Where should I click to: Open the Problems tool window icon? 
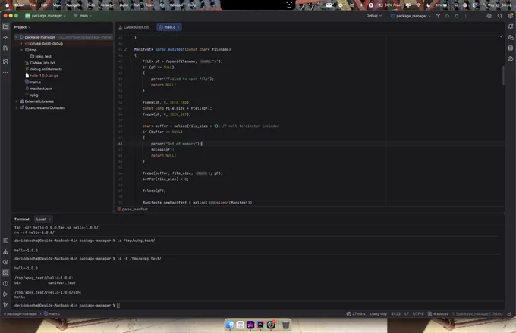point(5,284)
